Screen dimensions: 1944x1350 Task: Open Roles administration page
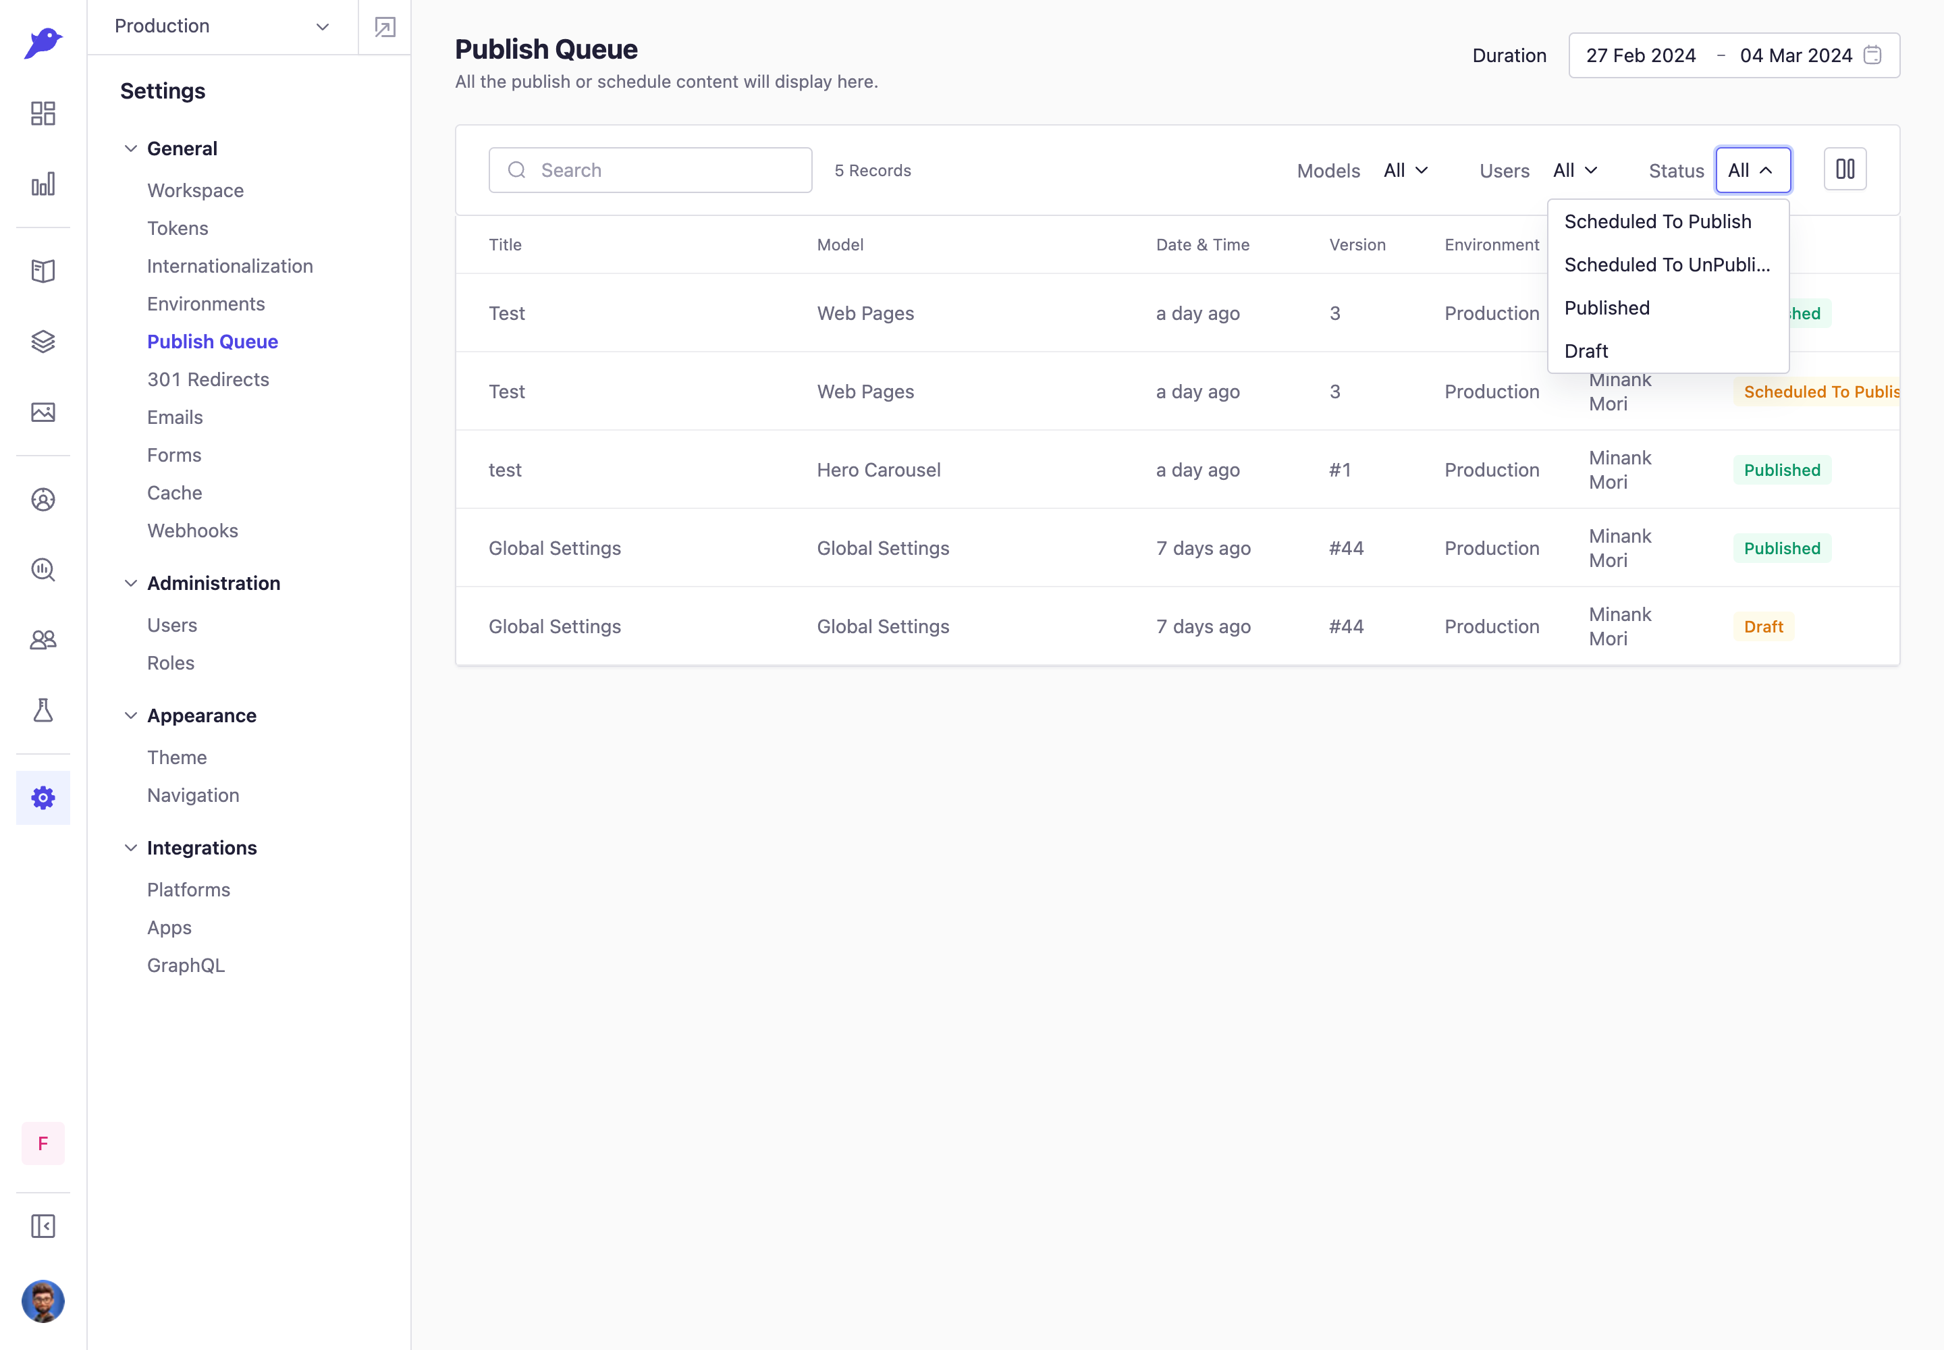coord(171,663)
